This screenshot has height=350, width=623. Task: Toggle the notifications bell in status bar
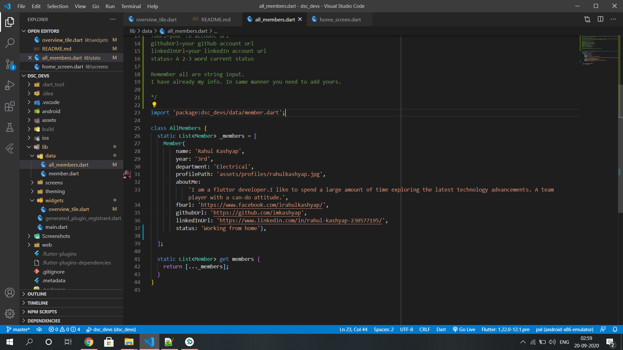pyautogui.click(x=615, y=329)
